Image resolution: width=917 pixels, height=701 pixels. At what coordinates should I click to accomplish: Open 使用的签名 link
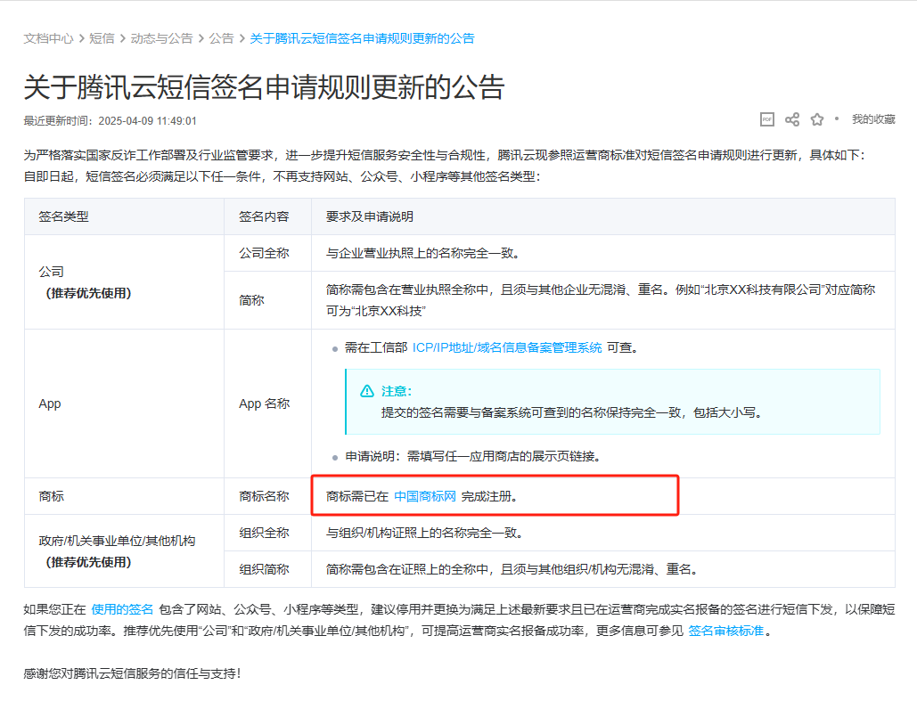pos(122,610)
